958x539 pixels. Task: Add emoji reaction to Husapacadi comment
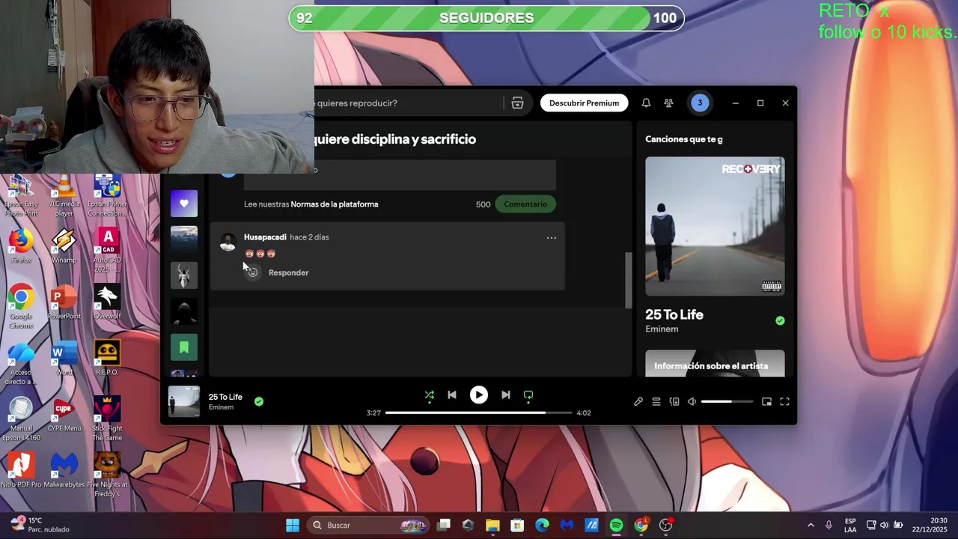[x=252, y=272]
